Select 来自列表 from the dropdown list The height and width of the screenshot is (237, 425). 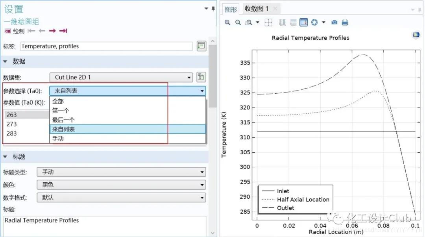(128, 129)
